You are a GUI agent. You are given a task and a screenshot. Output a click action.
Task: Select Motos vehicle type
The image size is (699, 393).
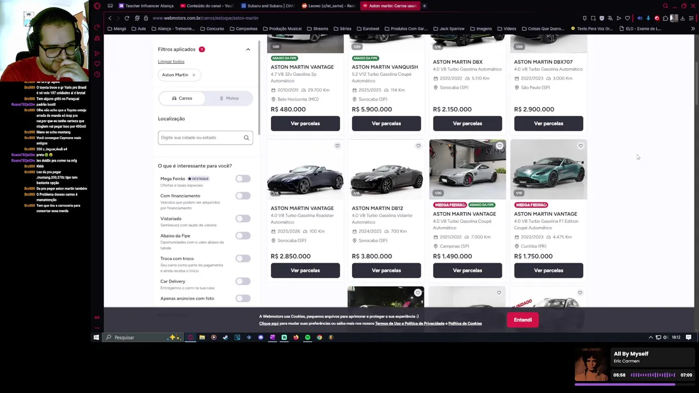[229, 98]
